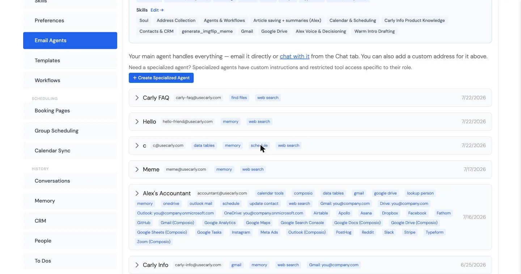Click the carly-faq@usecarly.com address
The height and width of the screenshot is (274, 521).
tap(198, 98)
